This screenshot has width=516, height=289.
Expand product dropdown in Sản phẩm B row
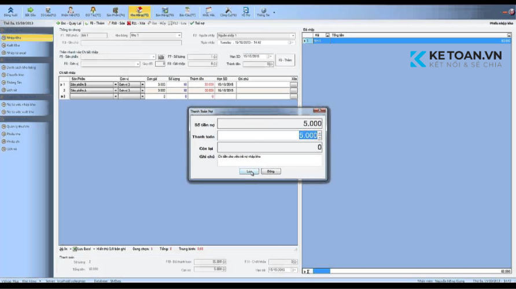[116, 85]
